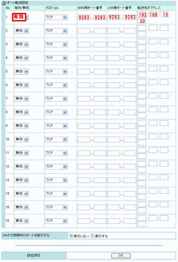Click row 1 LAN end port field 9293

(x=130, y=17)
